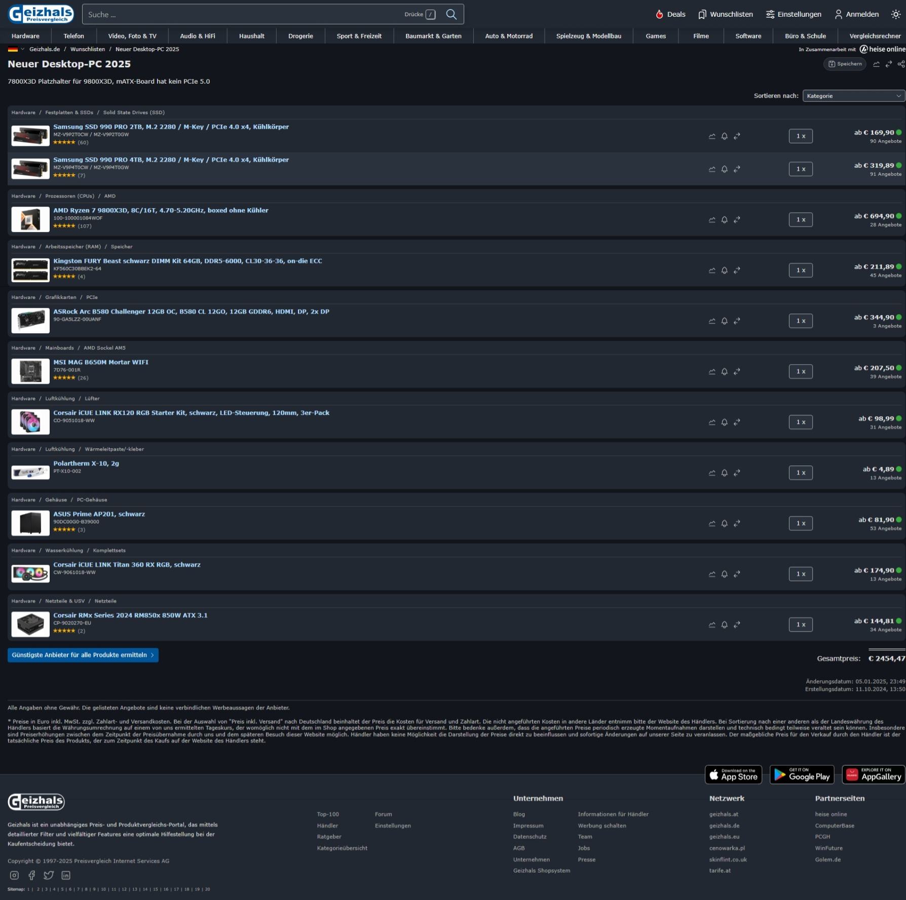
Task: Open the Sortieren nach Kategorie dropdown
Action: (x=854, y=96)
